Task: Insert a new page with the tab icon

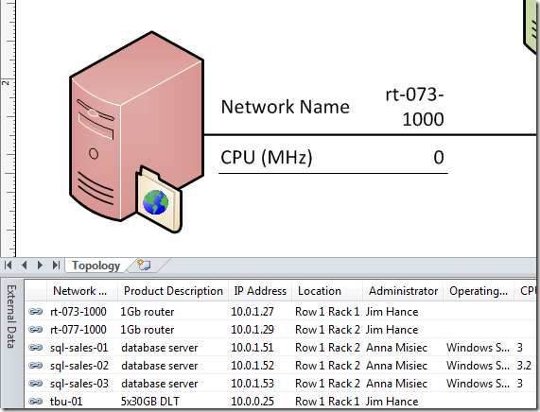Action: 144,265
